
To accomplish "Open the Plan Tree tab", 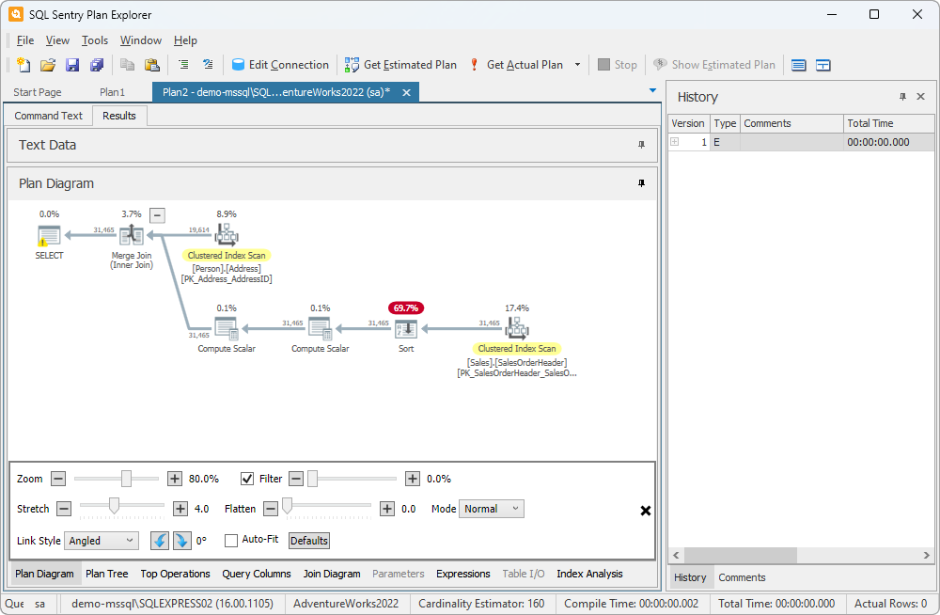I will [x=107, y=574].
